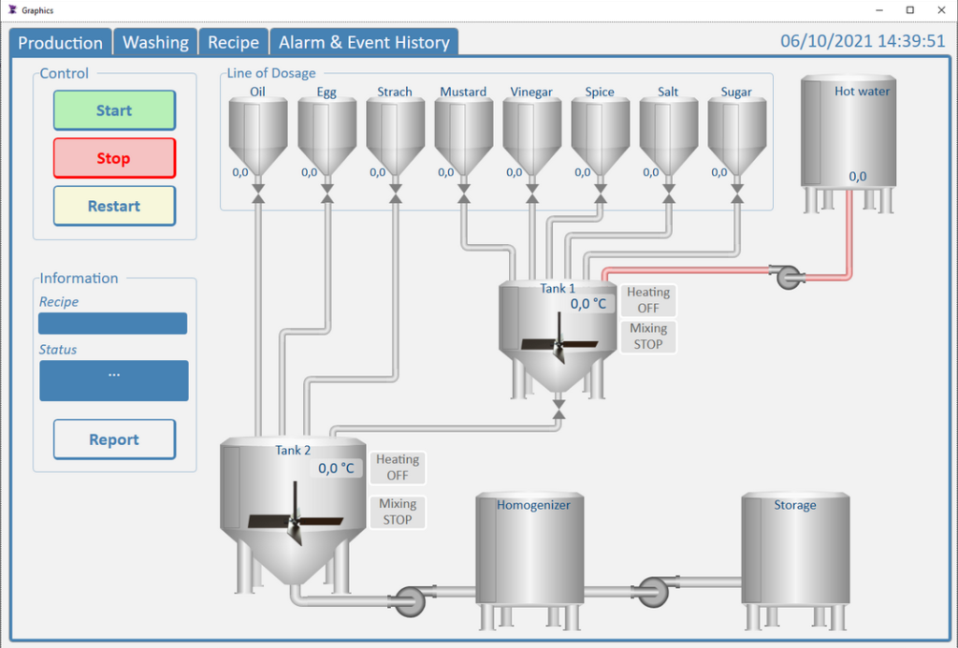Click pump between Homogenizer and Storage

point(652,590)
